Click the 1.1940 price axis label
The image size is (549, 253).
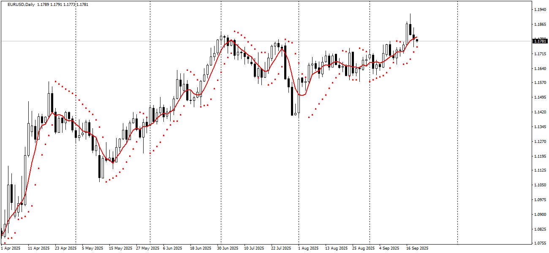tap(539, 9)
